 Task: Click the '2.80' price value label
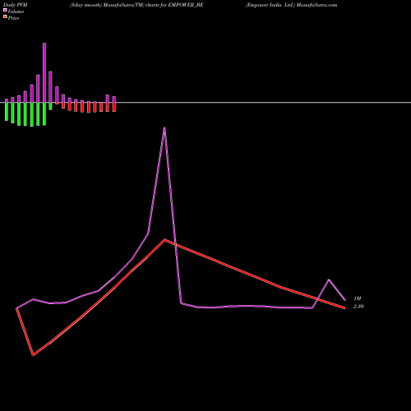pyautogui.click(x=358, y=307)
